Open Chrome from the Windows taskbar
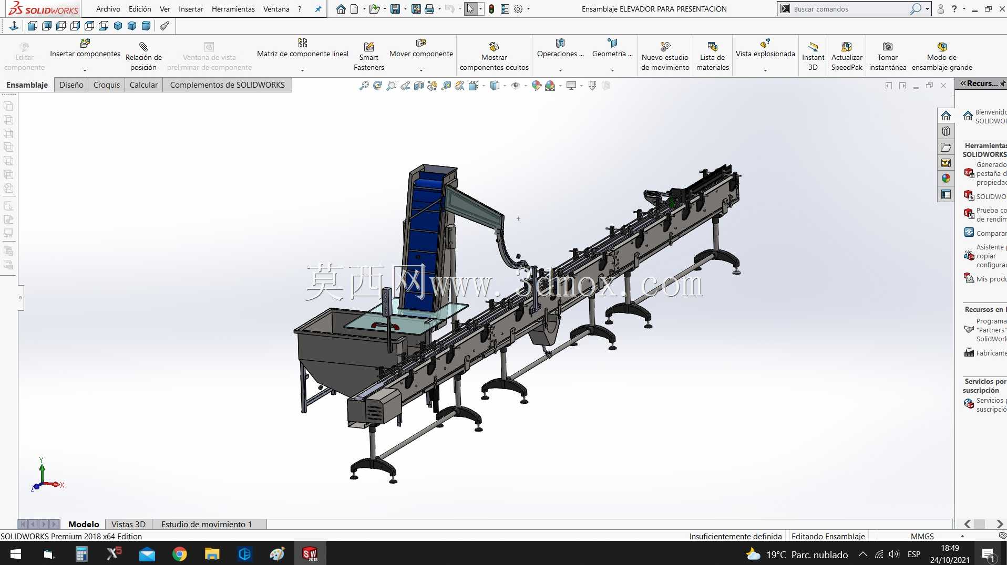1007x565 pixels. click(180, 554)
